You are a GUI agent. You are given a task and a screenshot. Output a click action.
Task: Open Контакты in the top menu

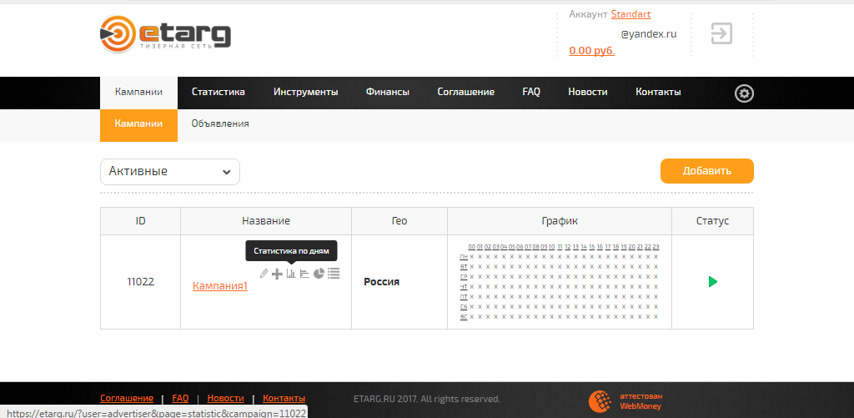coord(658,93)
